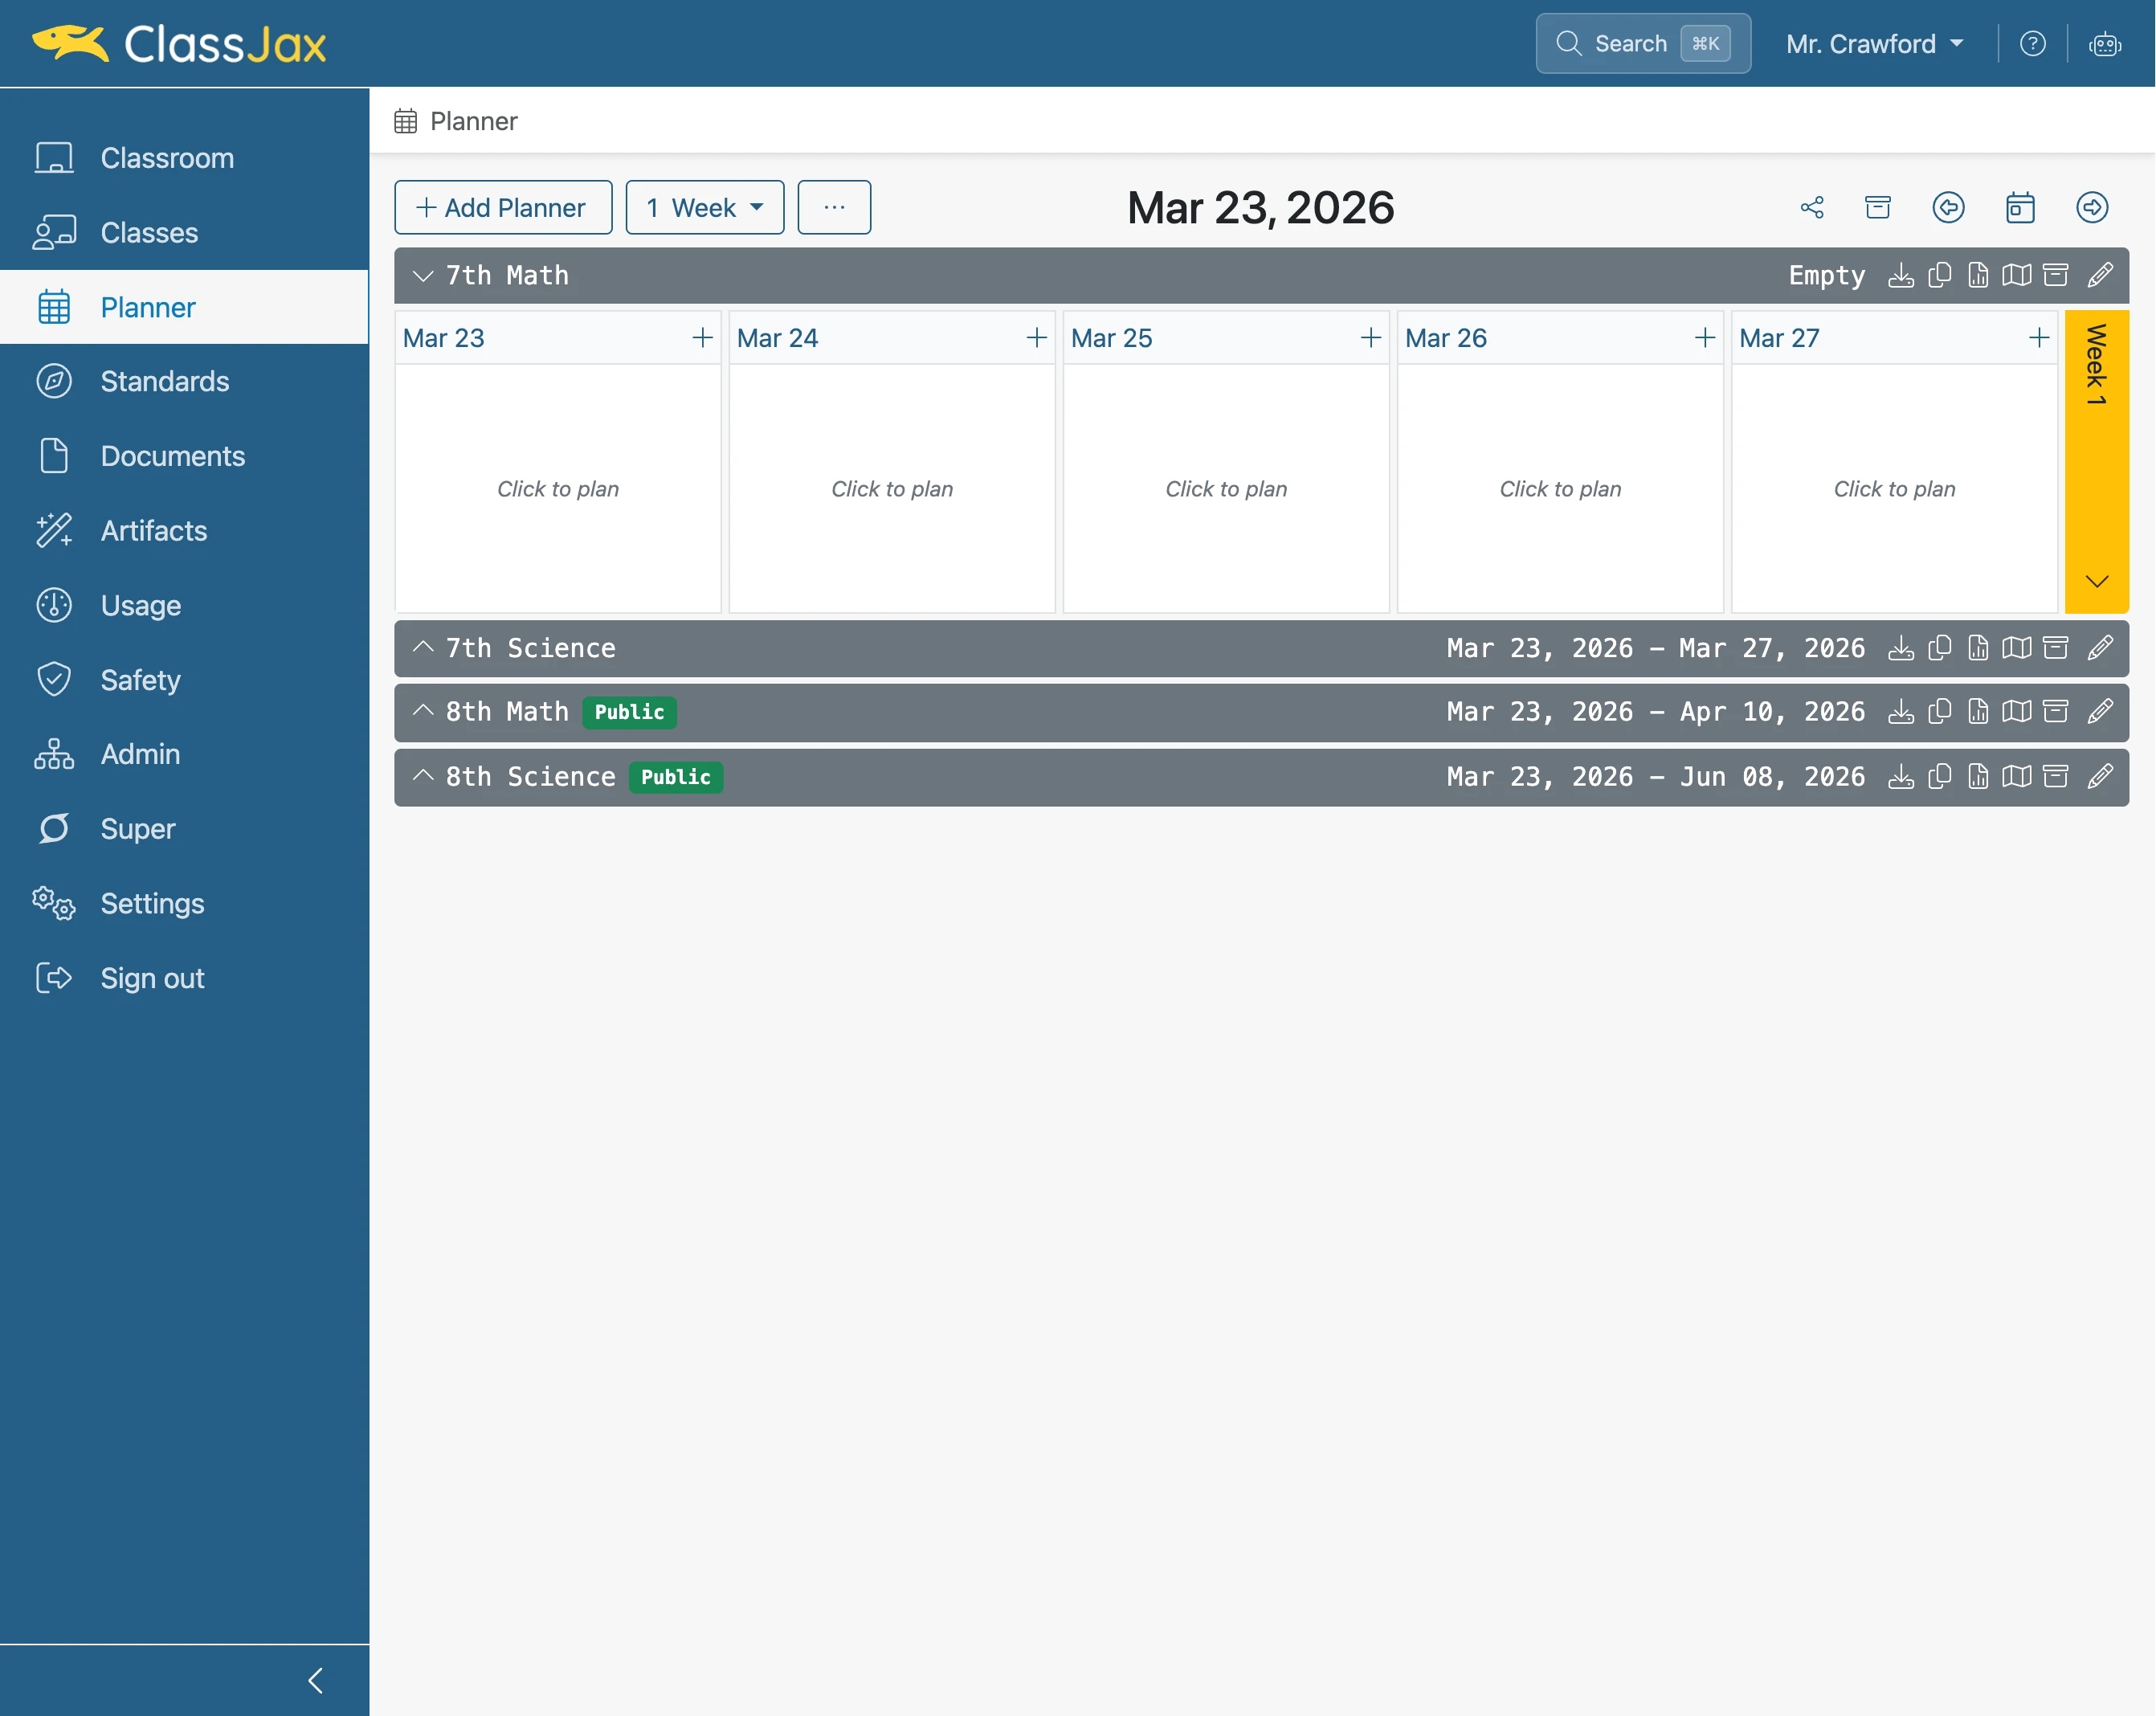Expand the 8th Math planner section
The width and height of the screenshot is (2156, 1716).
point(423,710)
